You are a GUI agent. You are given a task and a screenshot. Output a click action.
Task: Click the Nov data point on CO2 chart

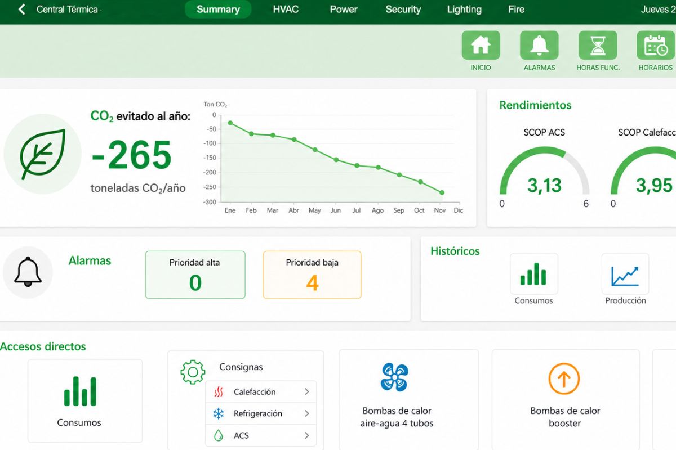[x=442, y=192]
